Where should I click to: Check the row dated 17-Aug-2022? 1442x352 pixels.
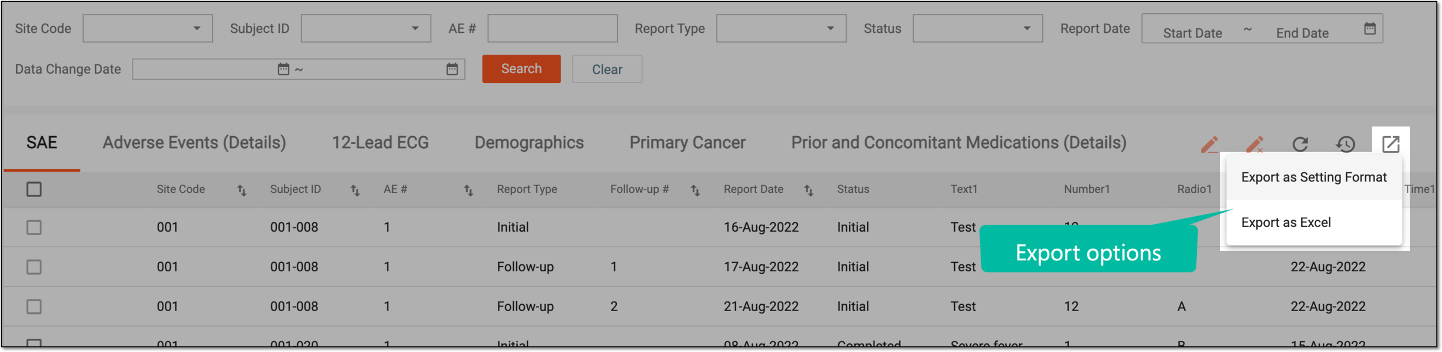pyautogui.click(x=34, y=267)
